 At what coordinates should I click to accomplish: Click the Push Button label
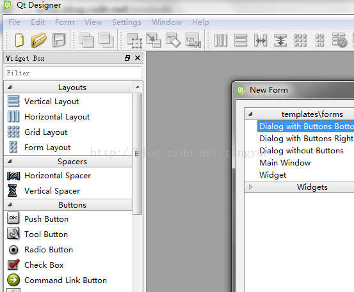(x=46, y=219)
